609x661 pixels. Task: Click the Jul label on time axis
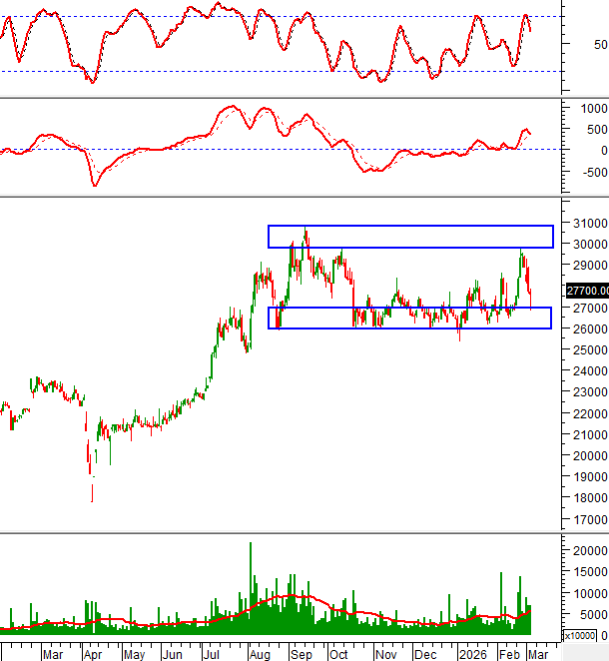[211, 654]
